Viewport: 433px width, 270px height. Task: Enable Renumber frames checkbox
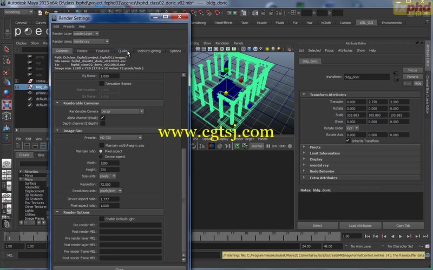point(102,84)
